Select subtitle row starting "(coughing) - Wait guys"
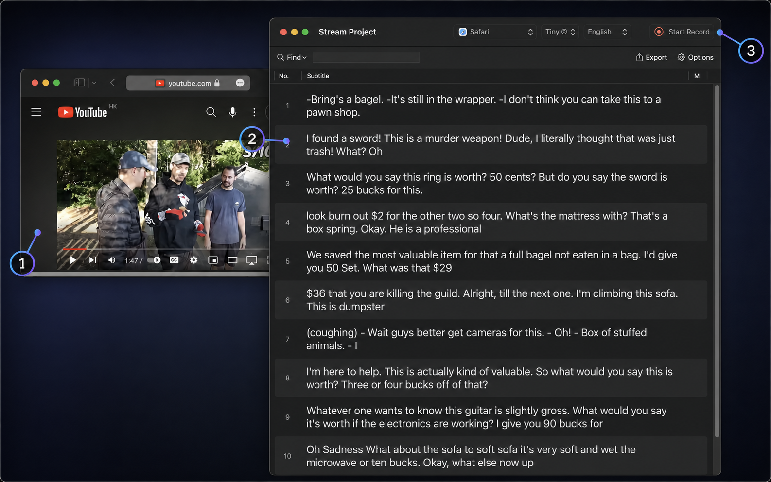 [x=491, y=339]
